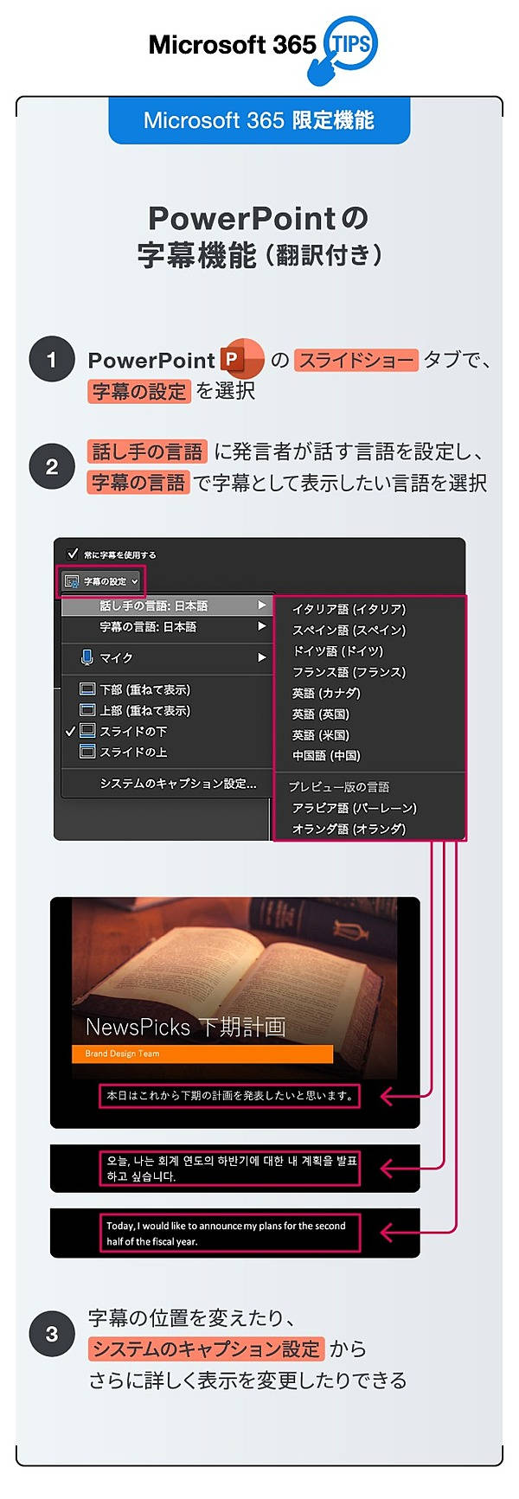The image size is (519, 1499).
Task: Expand the マイク submenu arrow
Action: (x=261, y=657)
